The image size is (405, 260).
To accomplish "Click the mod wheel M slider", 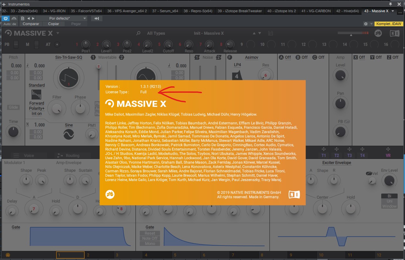I will click(37, 44).
